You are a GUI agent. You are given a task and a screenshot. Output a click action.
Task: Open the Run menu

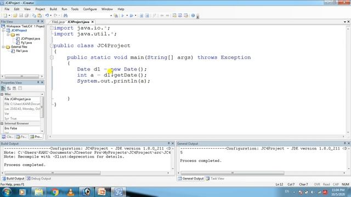[x=64, y=9]
